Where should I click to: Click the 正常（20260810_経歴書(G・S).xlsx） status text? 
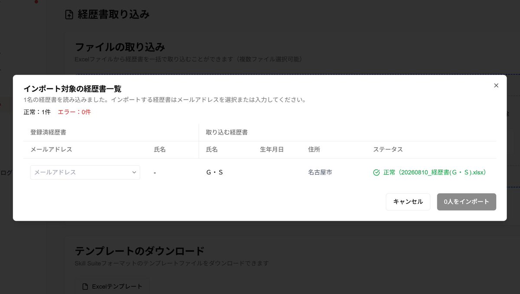pos(435,172)
